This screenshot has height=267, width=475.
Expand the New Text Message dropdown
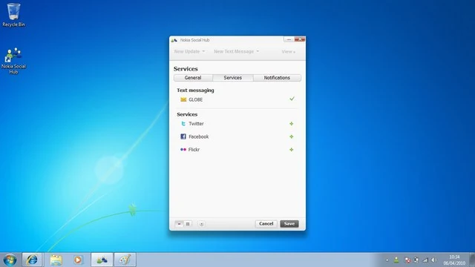236,51
